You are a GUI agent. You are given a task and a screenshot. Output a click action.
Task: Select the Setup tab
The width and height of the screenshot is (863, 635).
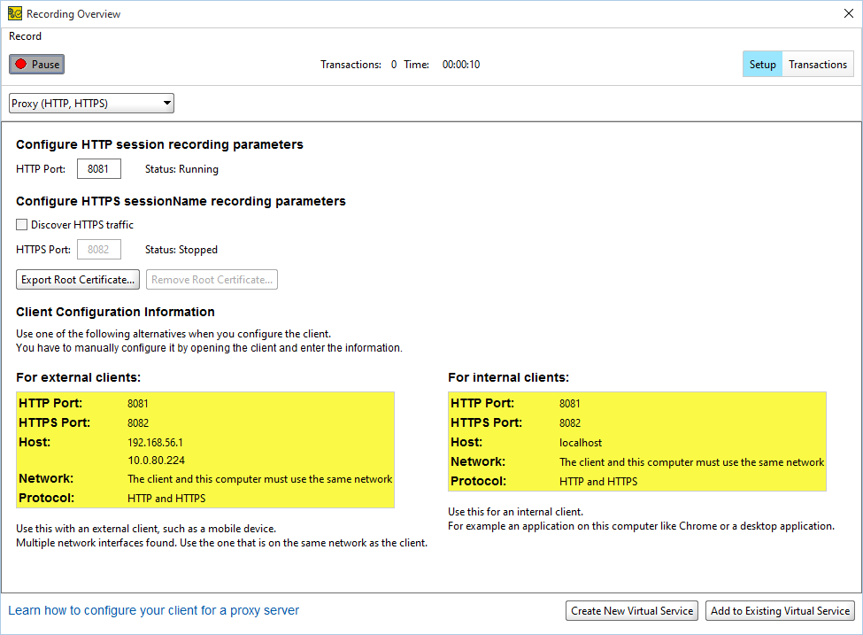762,64
